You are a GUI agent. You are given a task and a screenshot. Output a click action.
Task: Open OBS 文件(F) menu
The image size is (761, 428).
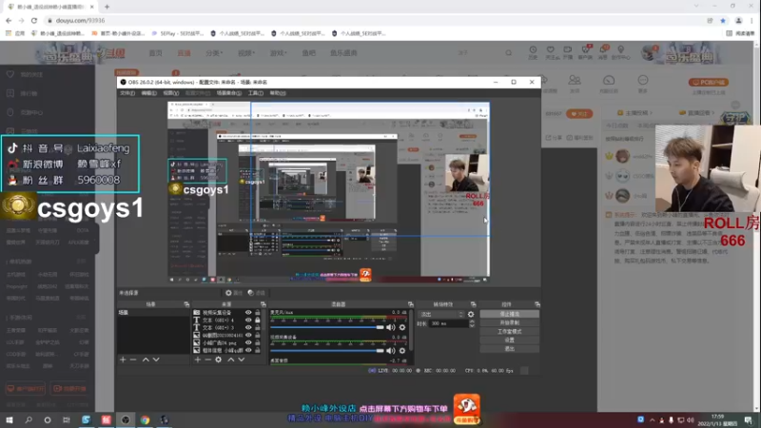(x=127, y=92)
